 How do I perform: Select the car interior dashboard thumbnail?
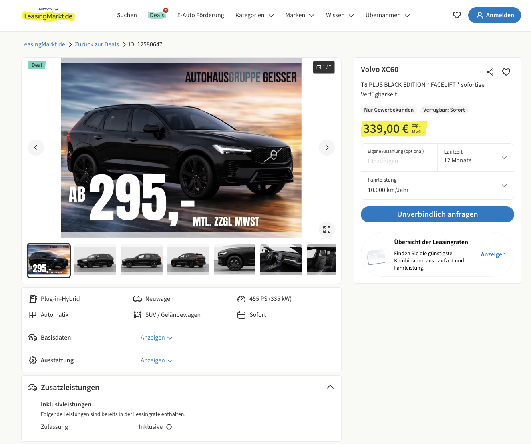click(281, 260)
